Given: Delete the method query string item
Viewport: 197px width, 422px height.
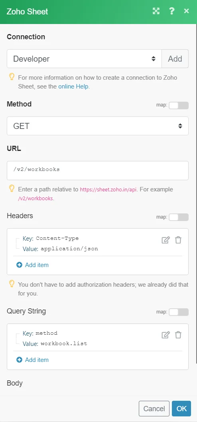Looking at the screenshot, I should (x=178, y=335).
